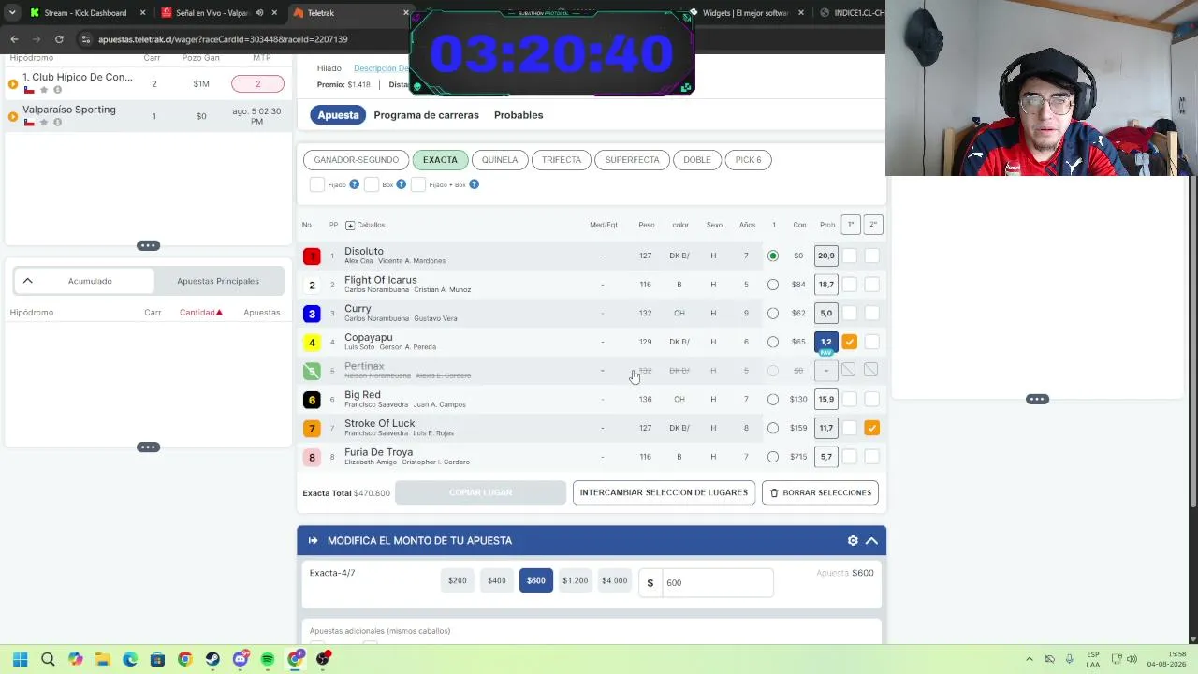Open File Explorer from taskbar
Screen dimensions: 1198x674
(x=102, y=659)
